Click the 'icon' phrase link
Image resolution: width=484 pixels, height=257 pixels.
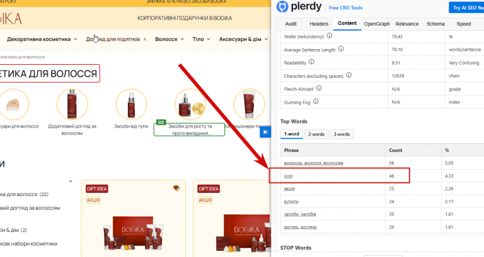288,176
